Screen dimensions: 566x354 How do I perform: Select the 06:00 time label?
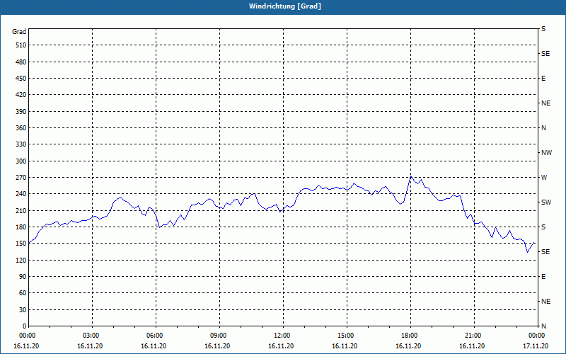pos(156,336)
